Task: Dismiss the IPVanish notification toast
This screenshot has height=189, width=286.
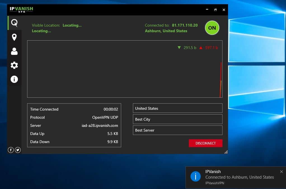Action: click(282, 172)
